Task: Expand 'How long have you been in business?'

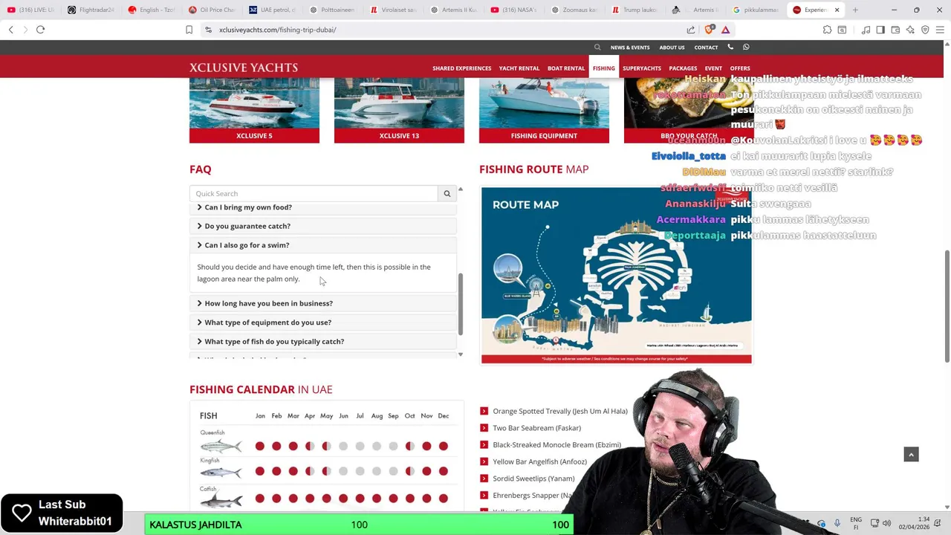Action: coord(322,303)
